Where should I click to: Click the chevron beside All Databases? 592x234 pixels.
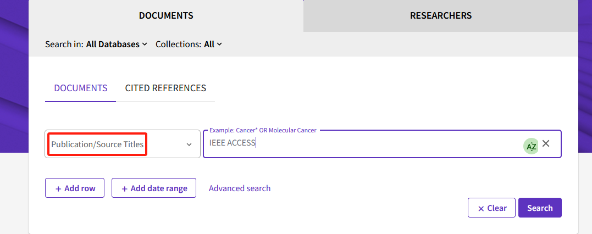[x=144, y=44]
